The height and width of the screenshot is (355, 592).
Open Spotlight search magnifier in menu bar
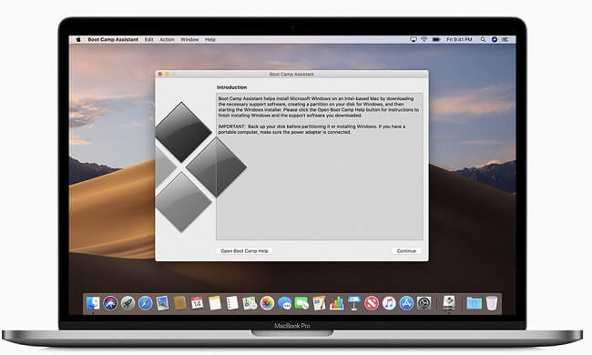[483, 39]
